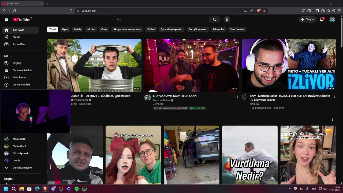
Task: Open YouTube notifications bell
Action: tap(322, 19)
